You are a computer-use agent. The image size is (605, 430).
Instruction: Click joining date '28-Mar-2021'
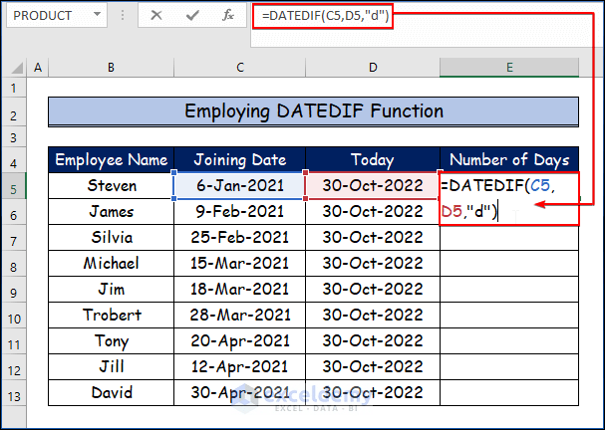pyautogui.click(x=239, y=316)
